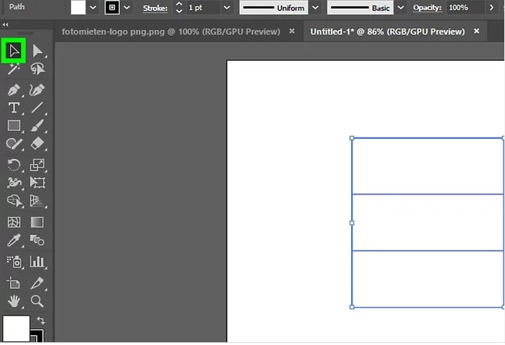The height and width of the screenshot is (345, 505).
Task: Pick the Hand tool
Action: (x=14, y=301)
